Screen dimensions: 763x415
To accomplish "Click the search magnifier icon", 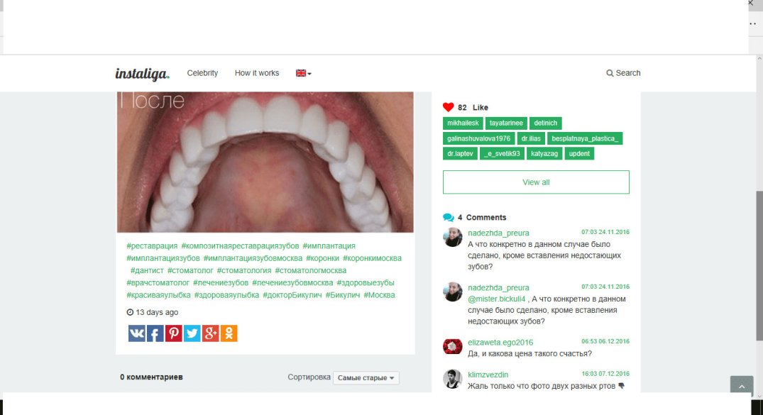I will click(x=610, y=73).
